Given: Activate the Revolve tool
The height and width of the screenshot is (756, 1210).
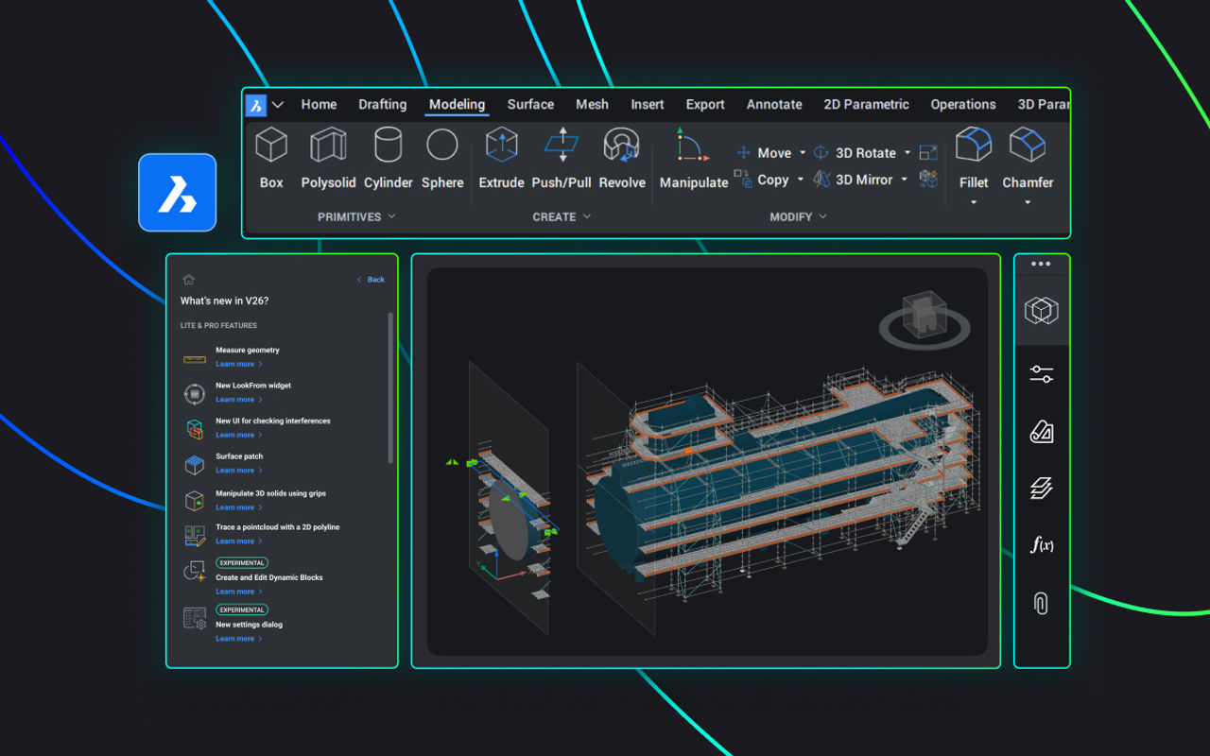Looking at the screenshot, I should (622, 158).
